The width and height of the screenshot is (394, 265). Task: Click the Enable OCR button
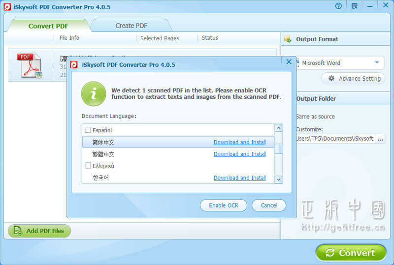pos(224,206)
